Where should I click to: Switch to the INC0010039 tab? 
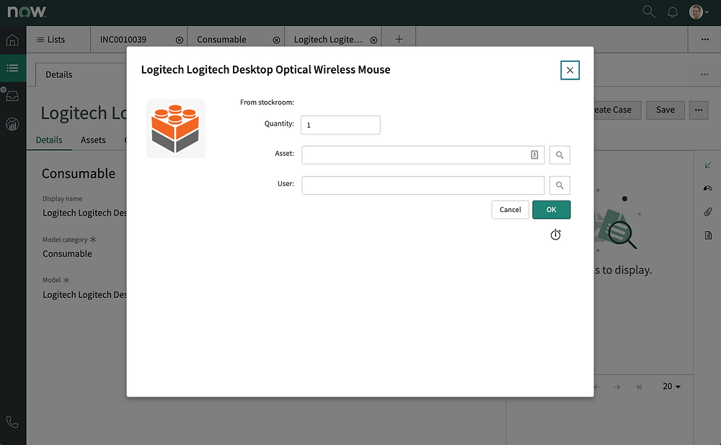point(123,40)
